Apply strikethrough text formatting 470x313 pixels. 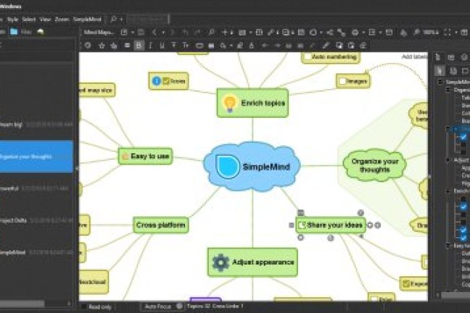(x=174, y=46)
